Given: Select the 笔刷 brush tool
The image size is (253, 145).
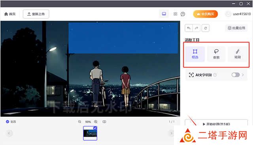Looking at the screenshot, I should 237,54.
